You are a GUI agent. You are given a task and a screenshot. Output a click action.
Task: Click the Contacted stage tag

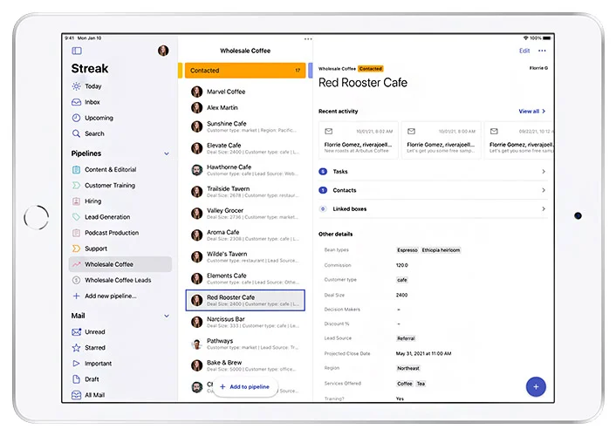coord(371,69)
